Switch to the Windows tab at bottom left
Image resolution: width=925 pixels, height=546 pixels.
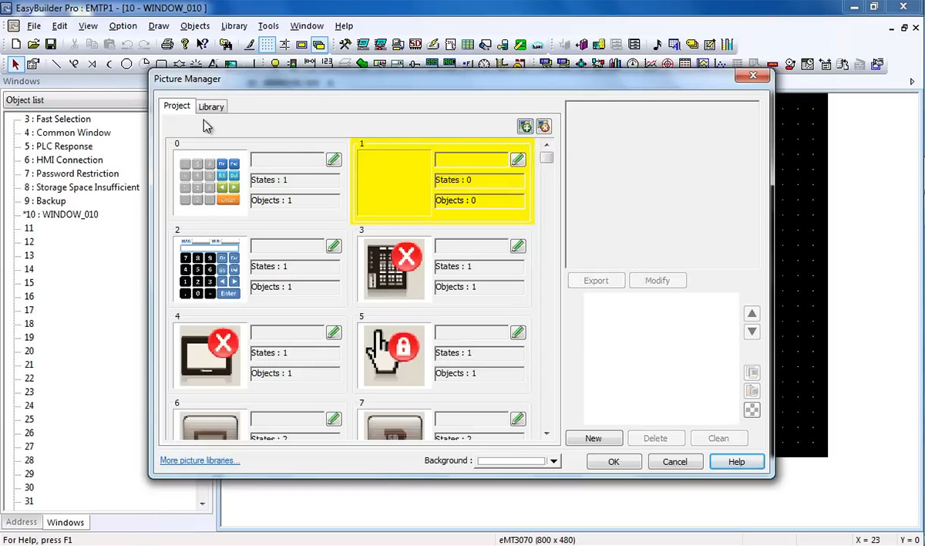coord(66,522)
